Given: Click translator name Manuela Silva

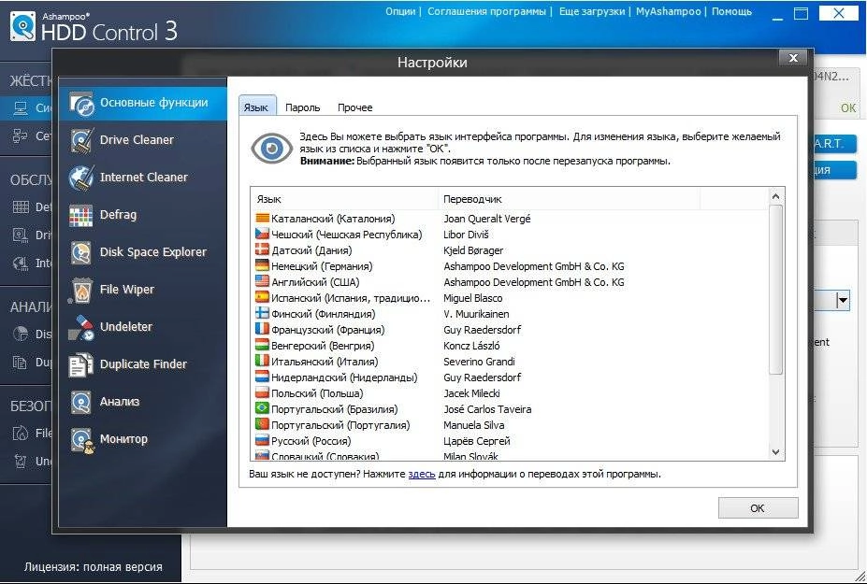Looking at the screenshot, I should [x=474, y=425].
